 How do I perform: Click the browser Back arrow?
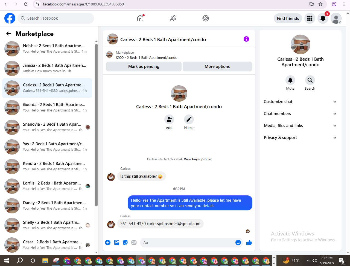coord(6,4)
